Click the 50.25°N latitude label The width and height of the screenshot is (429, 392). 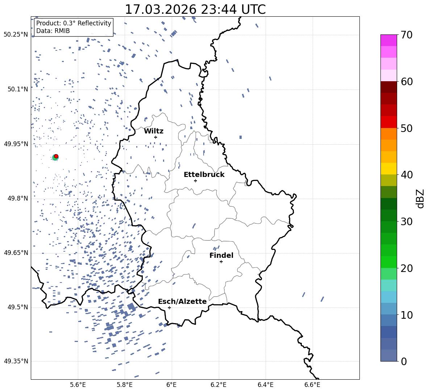tap(16, 35)
